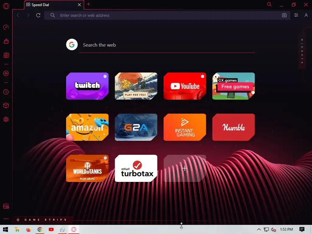312x234 pixels.
Task: Open Settings gear icon in sidebar
Action: coord(6,119)
